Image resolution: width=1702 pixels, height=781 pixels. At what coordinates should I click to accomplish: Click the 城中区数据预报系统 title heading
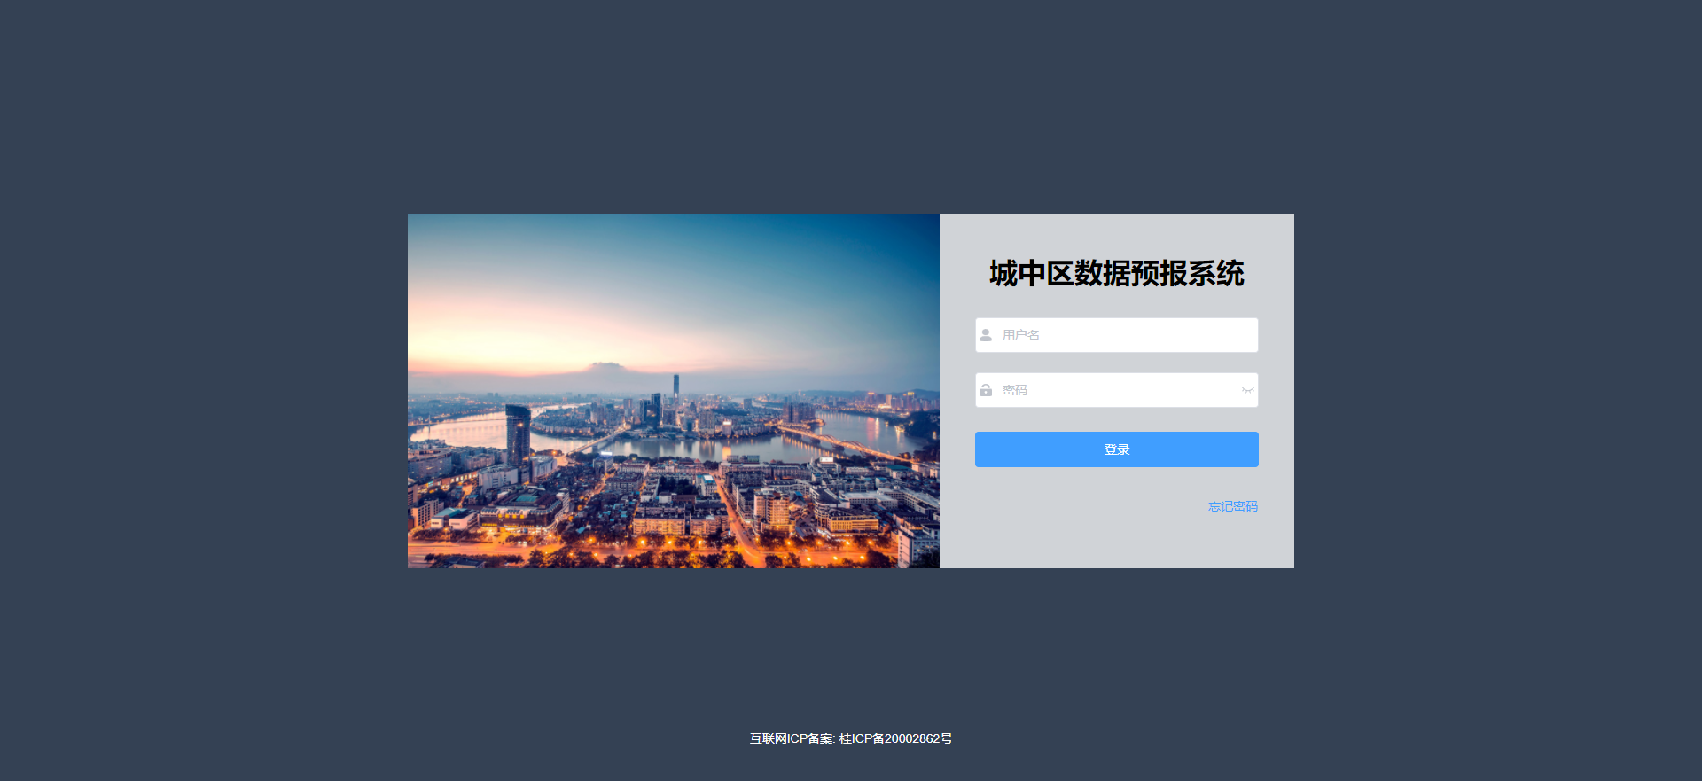pos(1117,273)
